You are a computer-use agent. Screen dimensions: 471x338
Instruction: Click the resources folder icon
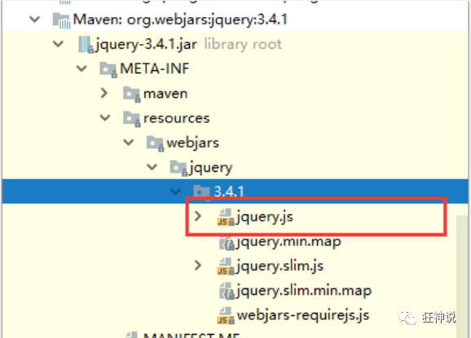click(x=131, y=119)
